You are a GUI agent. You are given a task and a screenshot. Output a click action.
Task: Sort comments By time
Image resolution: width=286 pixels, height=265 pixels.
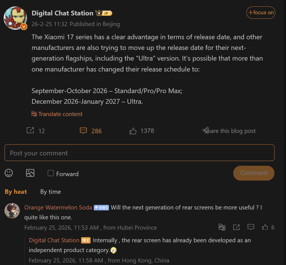point(51,192)
